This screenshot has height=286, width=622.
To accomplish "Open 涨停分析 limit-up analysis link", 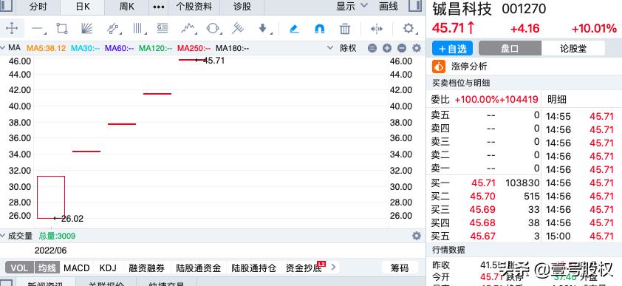I will (469, 67).
